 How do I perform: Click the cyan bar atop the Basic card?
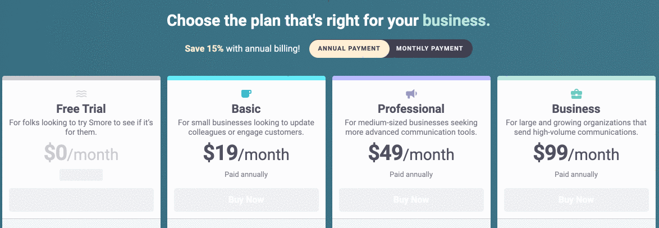click(x=246, y=78)
